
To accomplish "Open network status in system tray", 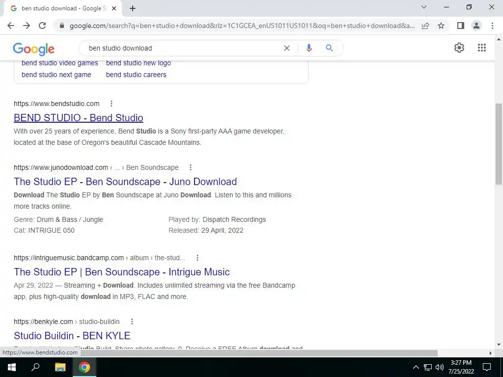I will click(428, 367).
